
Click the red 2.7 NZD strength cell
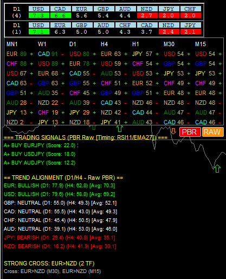[x=147, y=16]
